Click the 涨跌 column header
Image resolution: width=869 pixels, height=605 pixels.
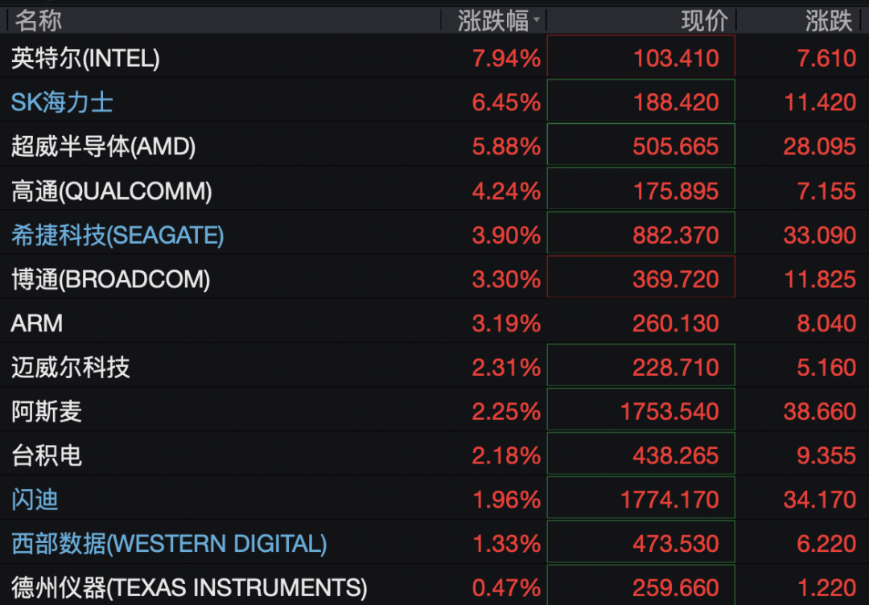tap(829, 21)
